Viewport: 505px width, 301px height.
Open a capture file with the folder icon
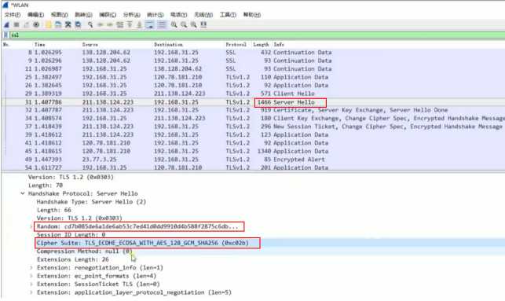point(48,25)
